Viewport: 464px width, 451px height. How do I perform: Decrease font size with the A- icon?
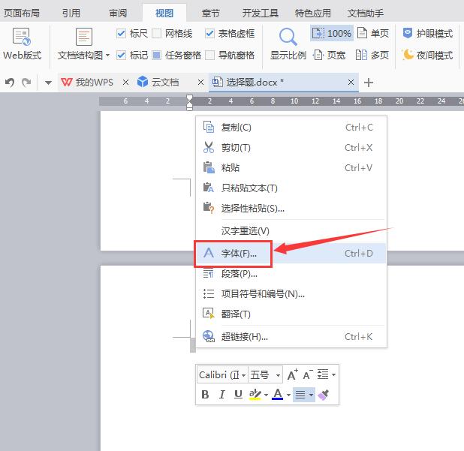[x=308, y=374]
